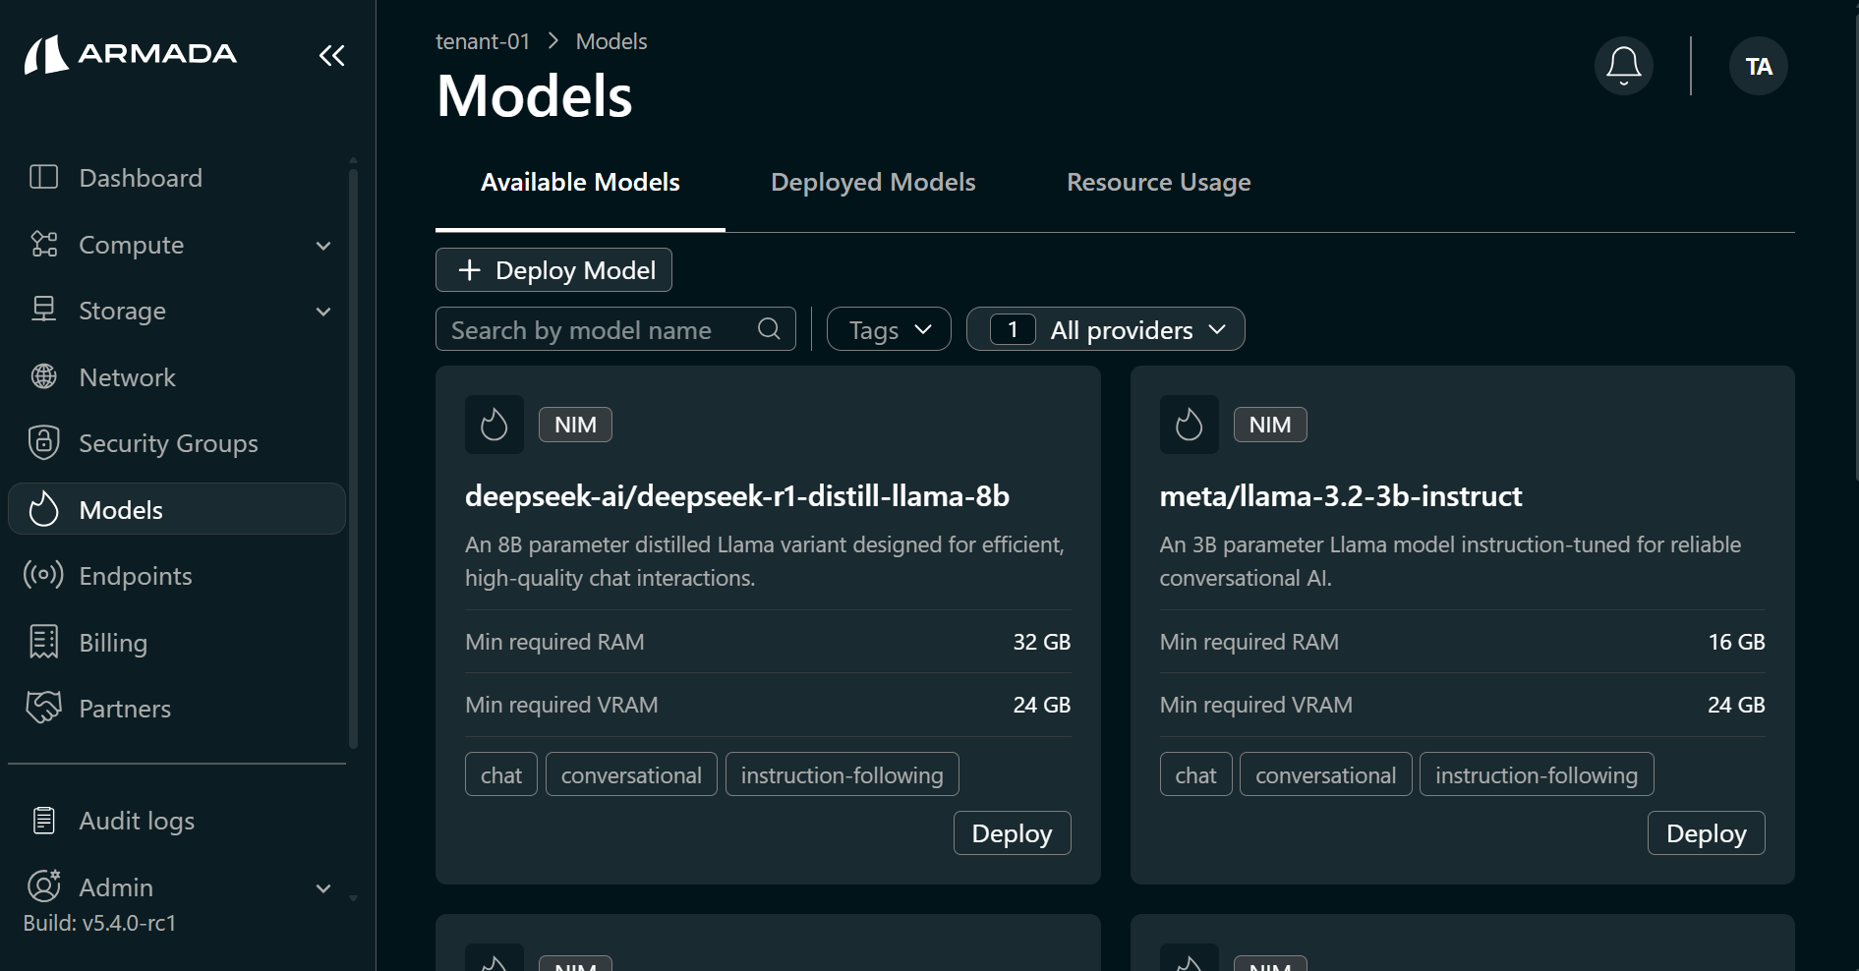
Task: Open Partners in the sidebar
Action: click(177, 709)
